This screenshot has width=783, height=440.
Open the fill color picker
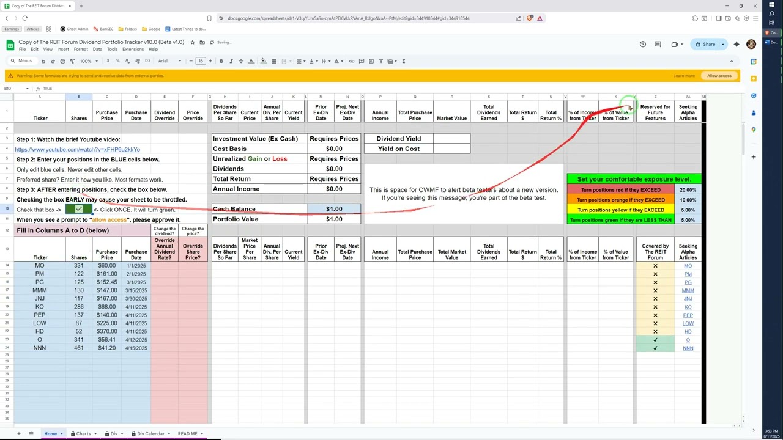coord(264,61)
